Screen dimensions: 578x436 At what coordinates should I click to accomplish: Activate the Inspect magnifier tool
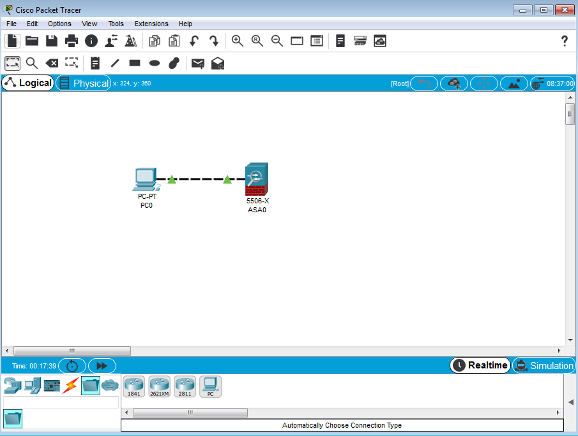32,63
